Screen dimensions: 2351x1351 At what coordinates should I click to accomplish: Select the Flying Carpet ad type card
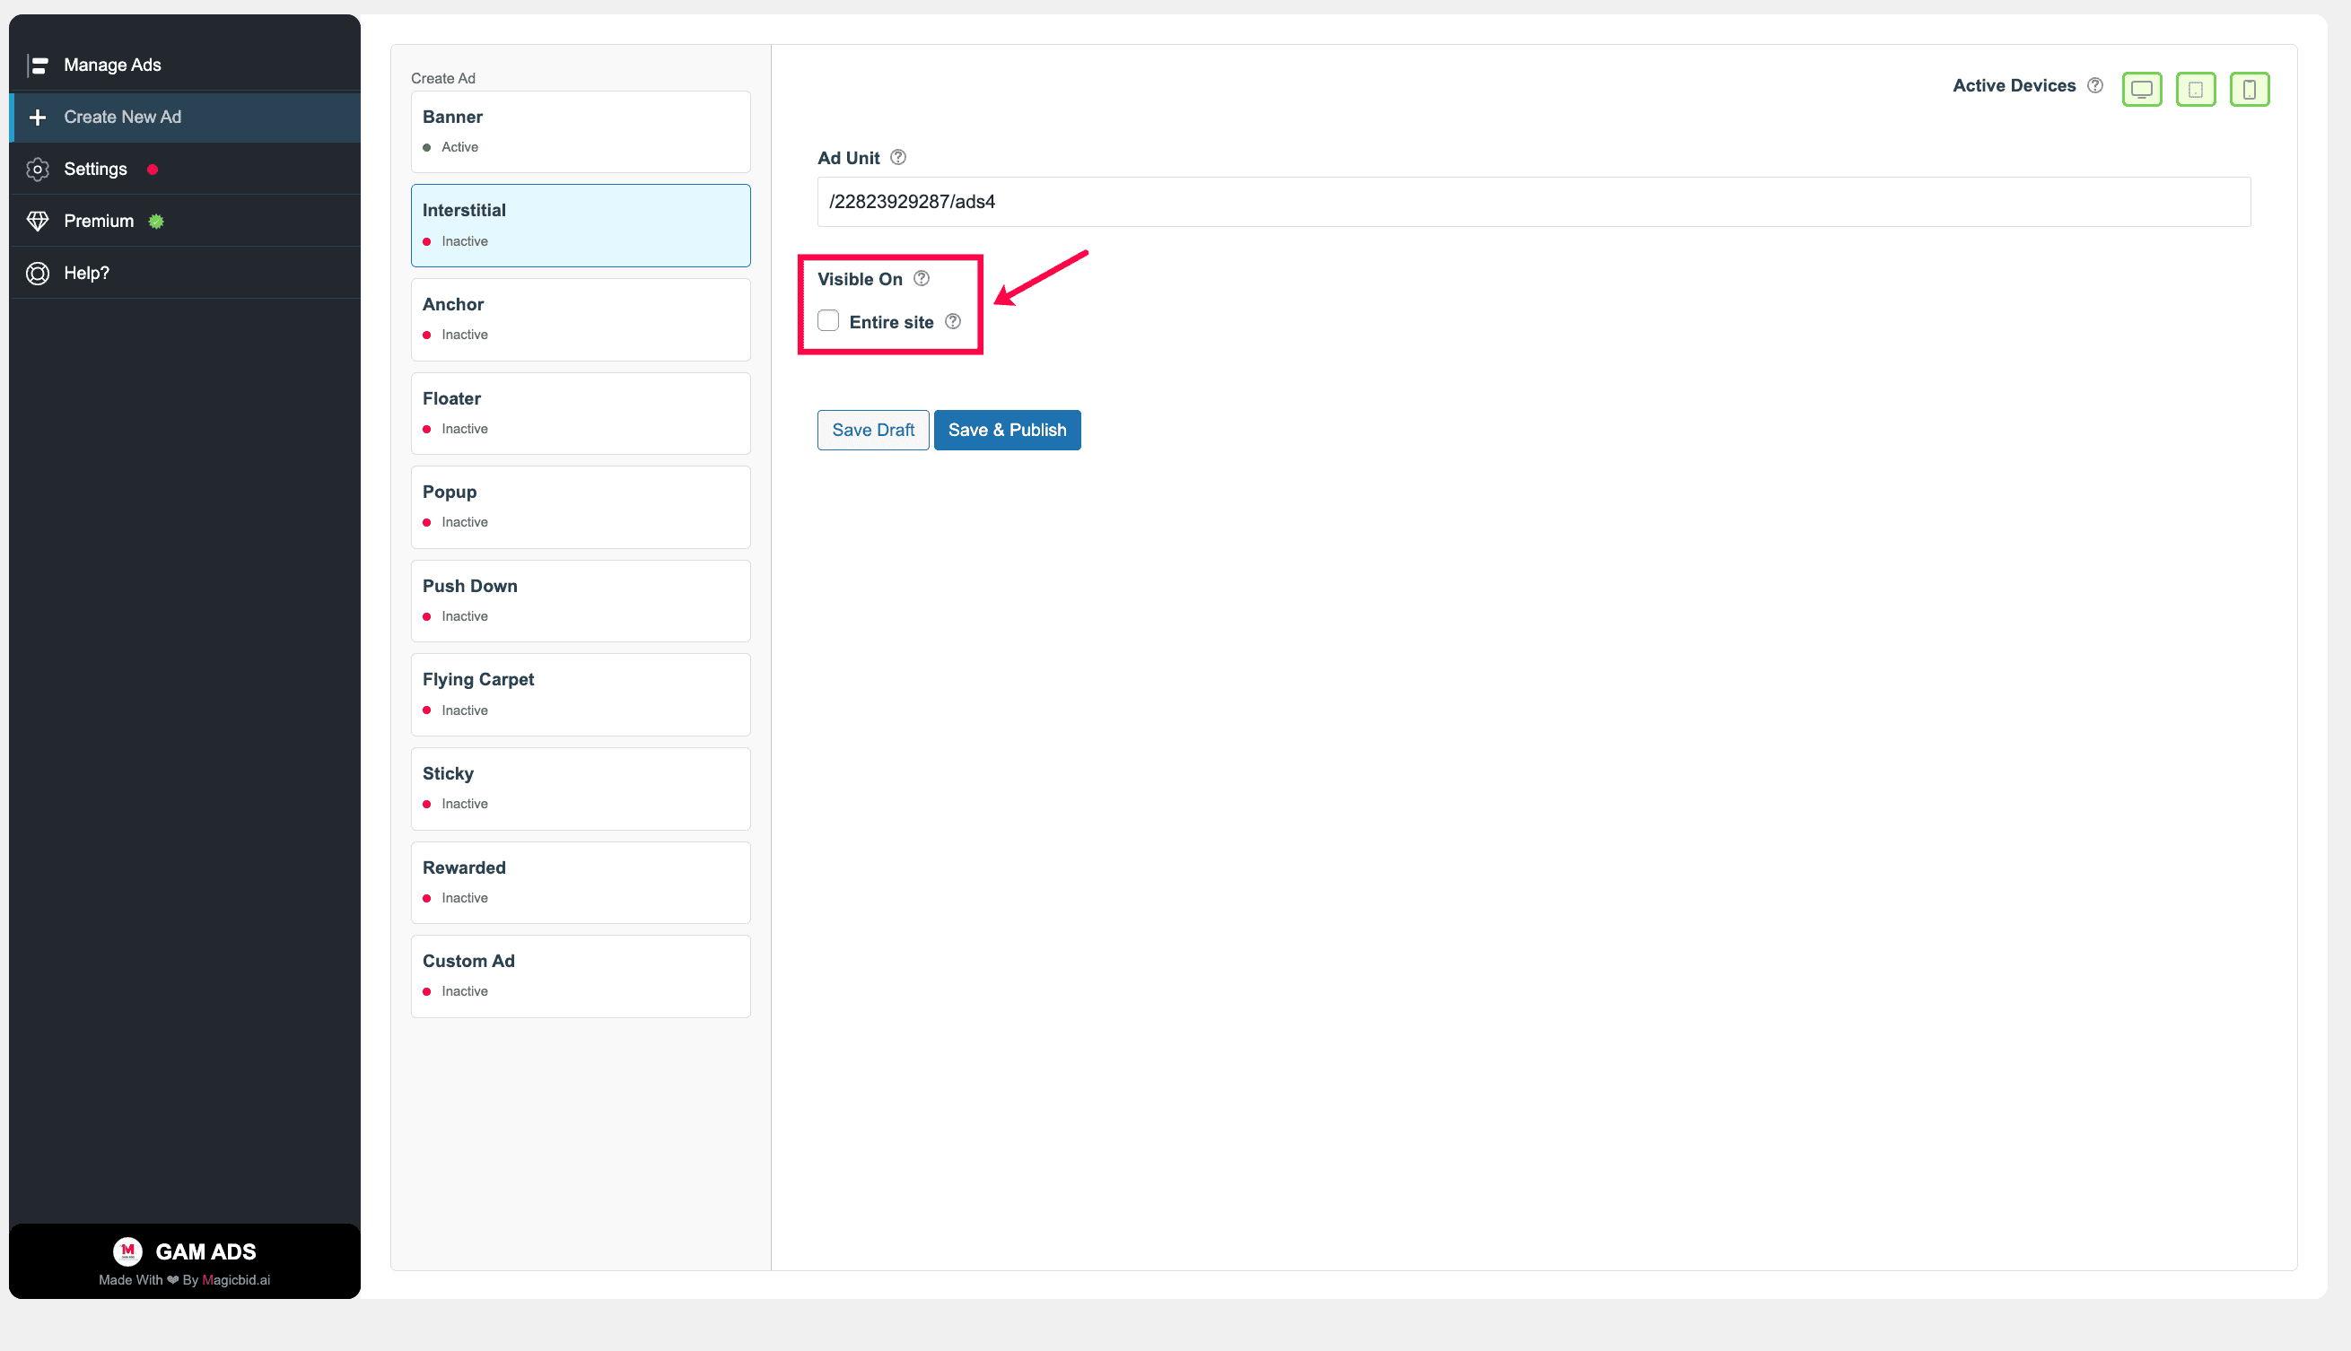tap(580, 694)
